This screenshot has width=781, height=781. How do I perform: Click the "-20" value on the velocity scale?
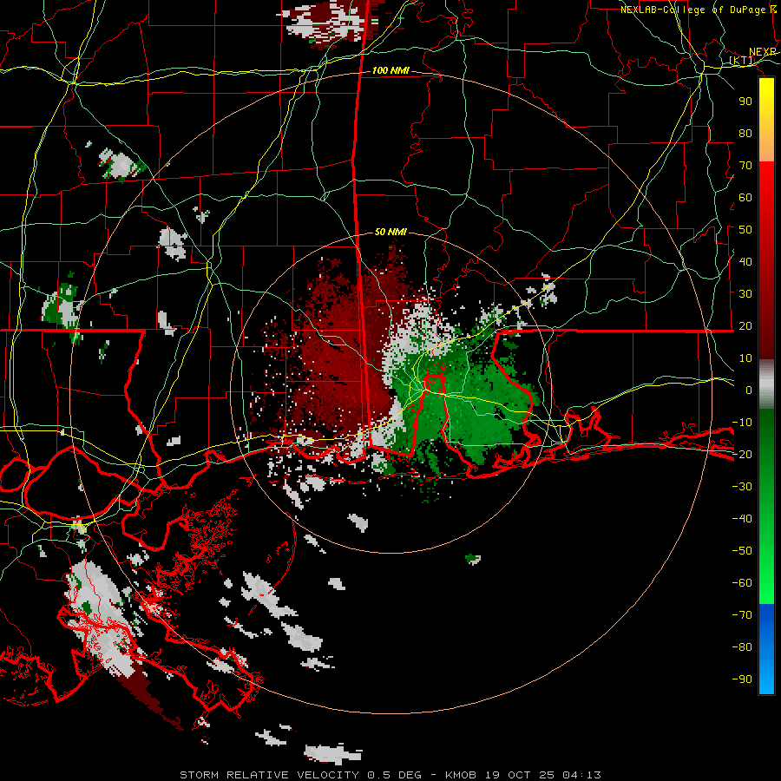click(x=742, y=454)
